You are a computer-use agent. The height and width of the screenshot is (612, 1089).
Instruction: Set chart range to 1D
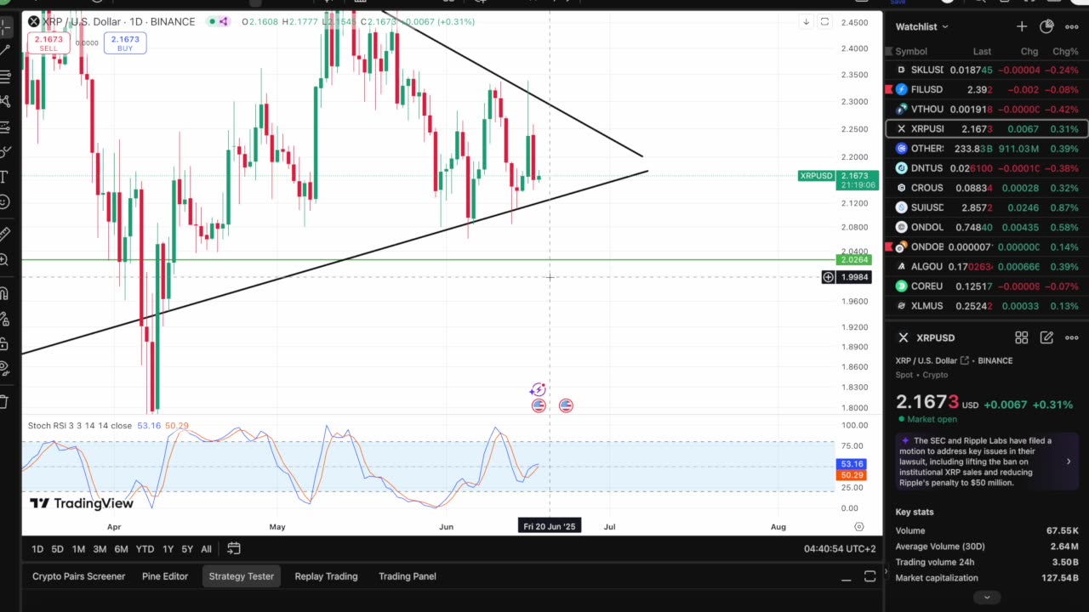coord(37,549)
